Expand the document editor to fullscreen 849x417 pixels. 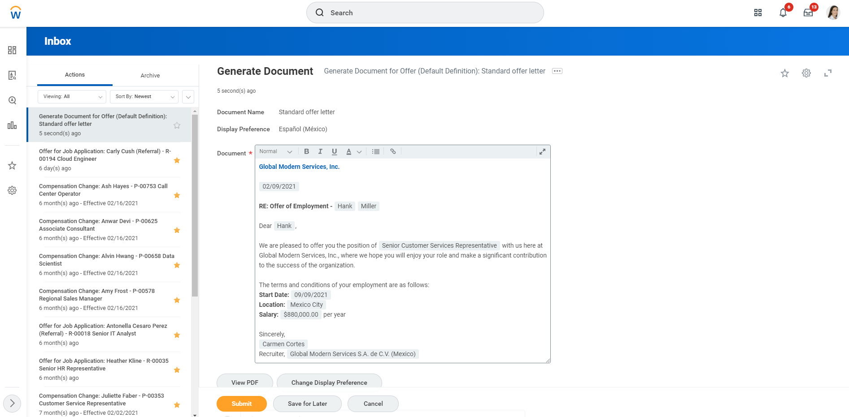[x=542, y=152]
